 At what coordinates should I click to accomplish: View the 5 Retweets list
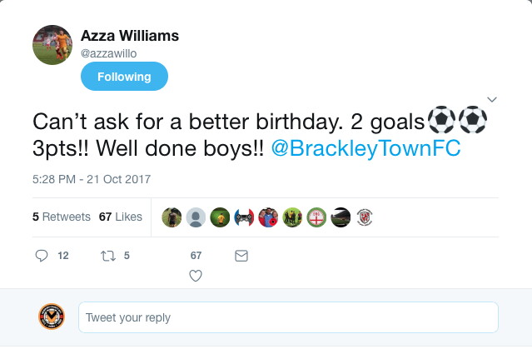(x=62, y=217)
